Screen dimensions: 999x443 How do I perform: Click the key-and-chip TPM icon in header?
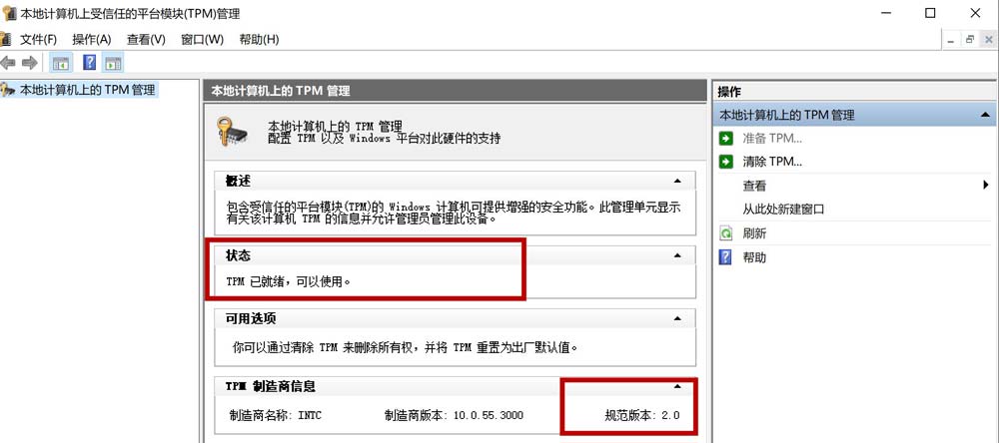pos(232,132)
